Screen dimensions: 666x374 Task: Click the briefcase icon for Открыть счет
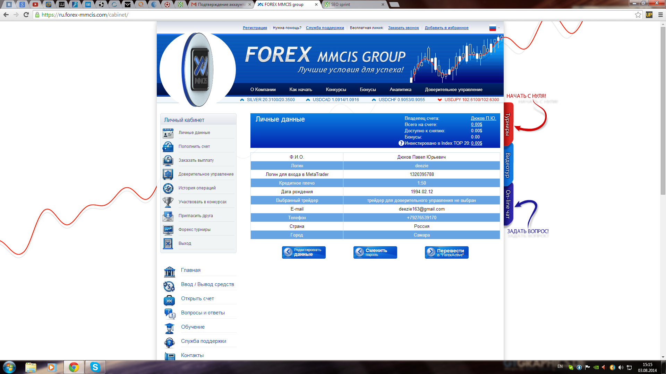coord(169,300)
